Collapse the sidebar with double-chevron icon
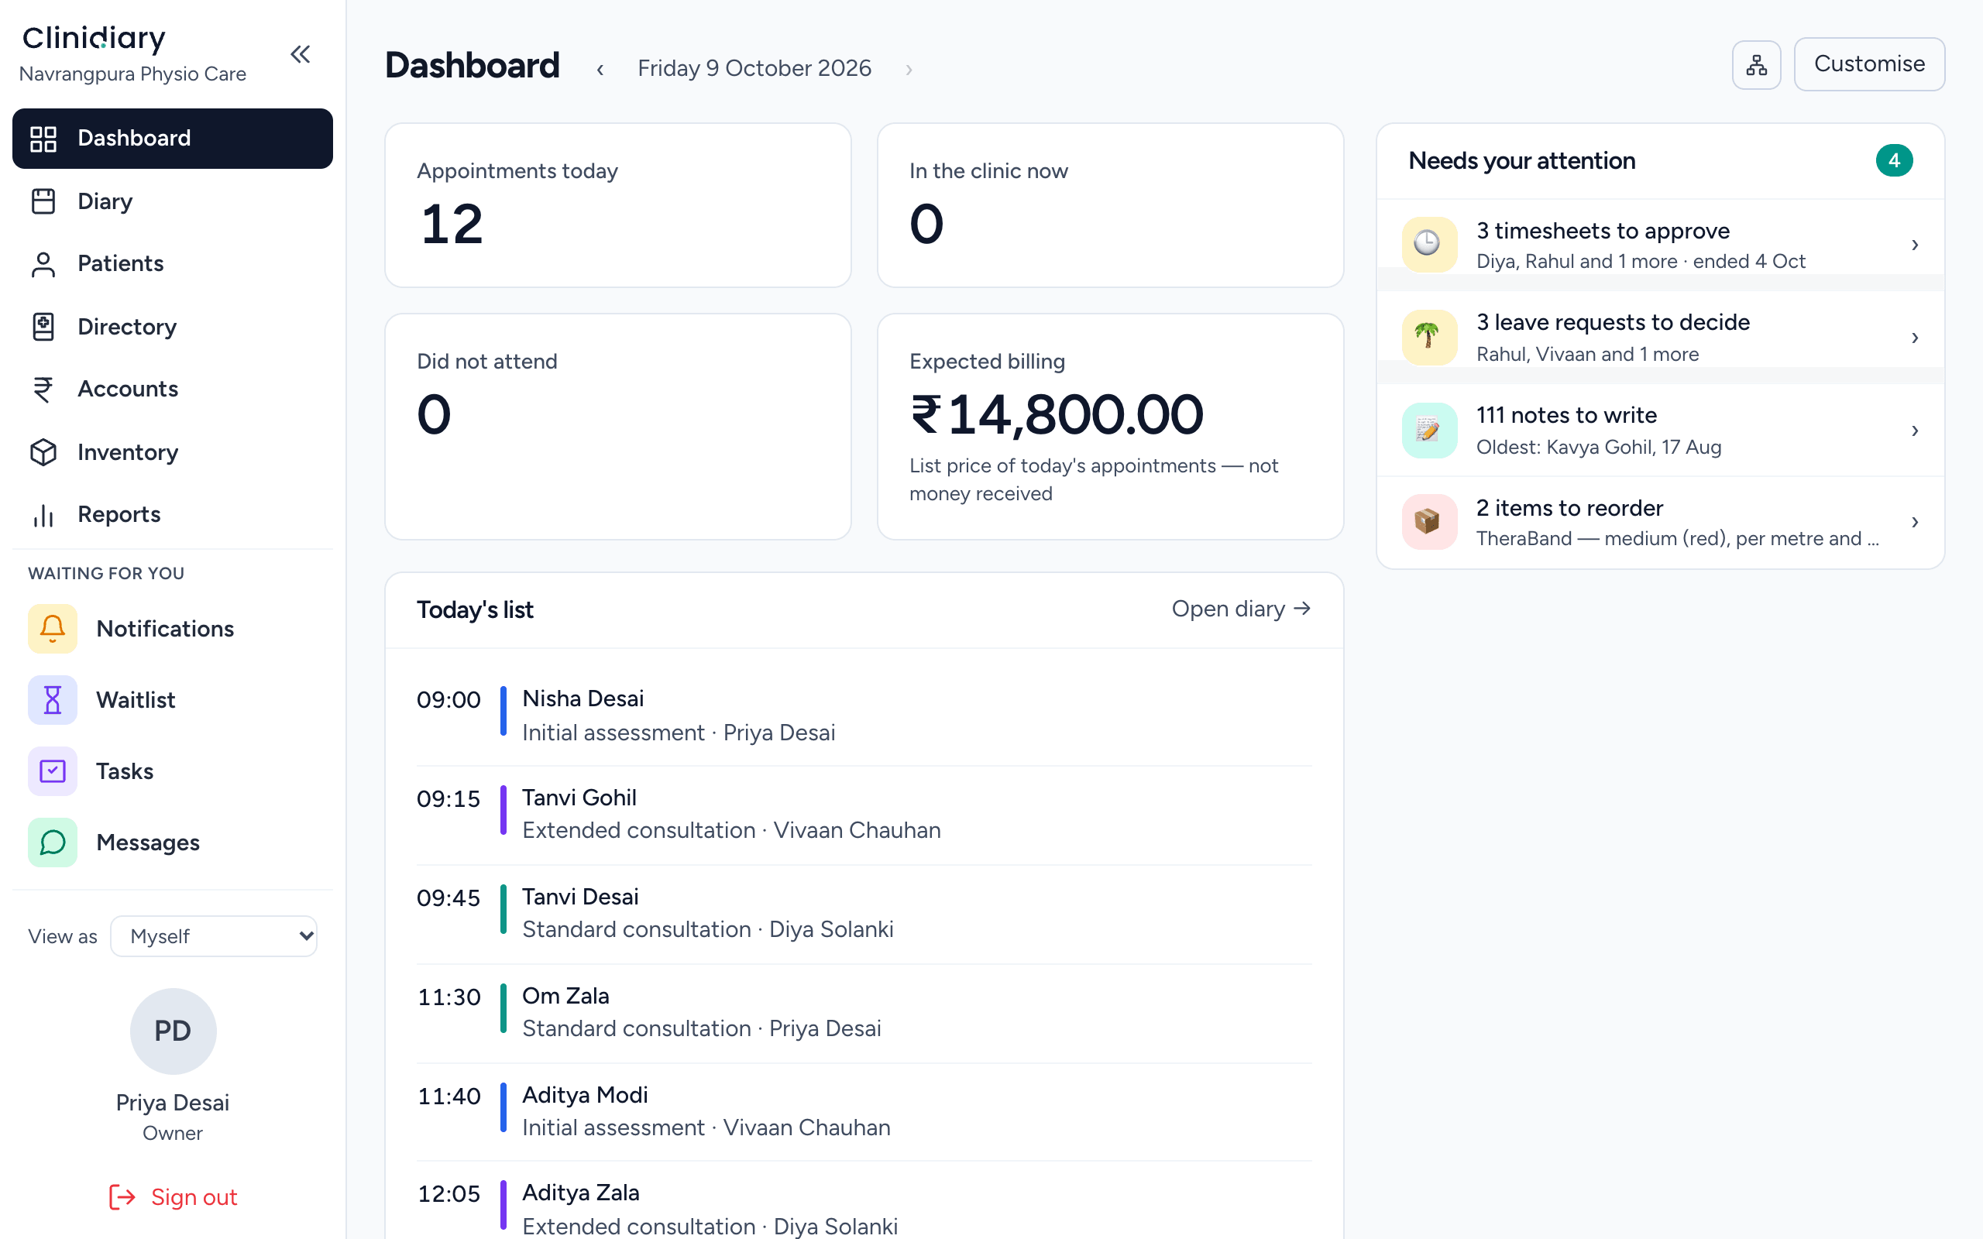This screenshot has height=1239, width=1983. 301,54
